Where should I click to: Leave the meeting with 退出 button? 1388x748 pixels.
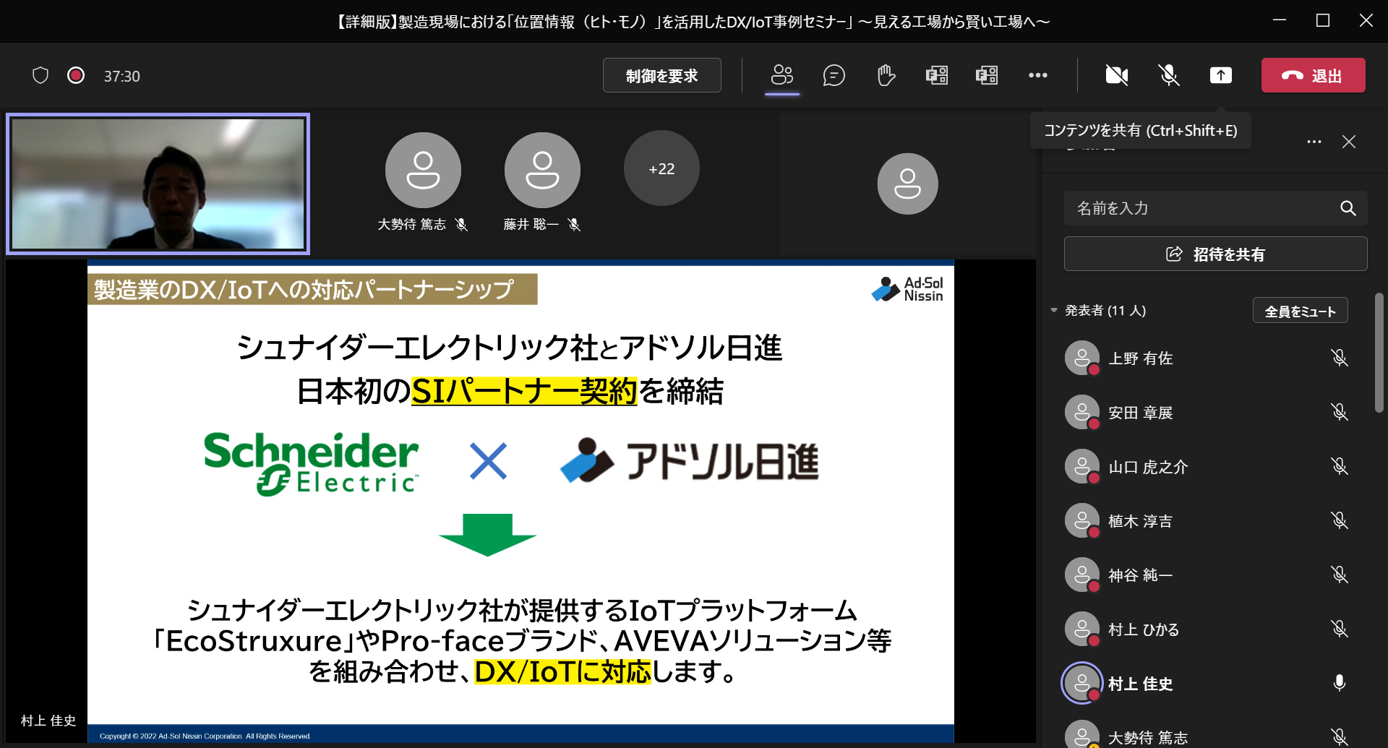tap(1314, 75)
